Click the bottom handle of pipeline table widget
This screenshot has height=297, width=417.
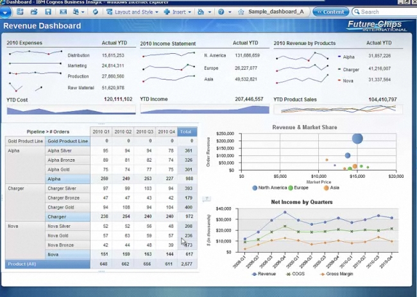coord(101,271)
